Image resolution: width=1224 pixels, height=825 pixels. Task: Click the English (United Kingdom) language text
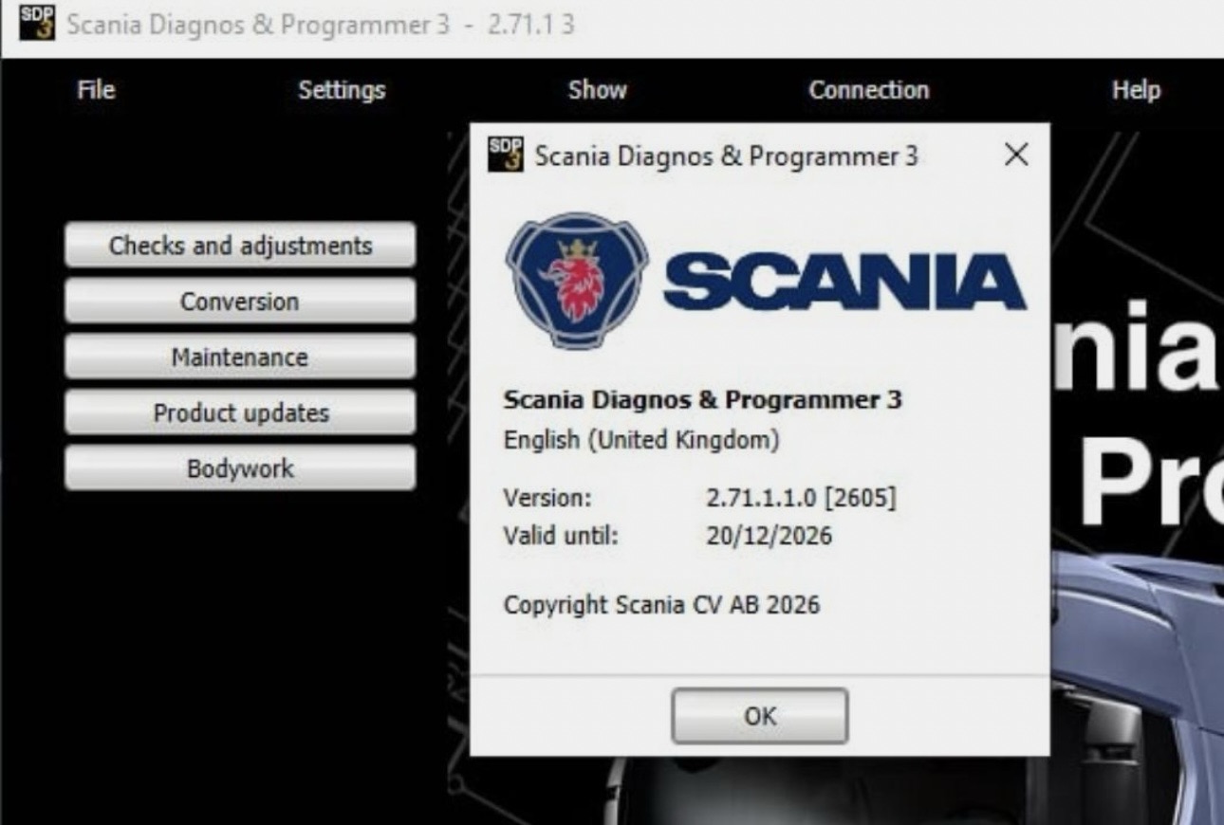(641, 441)
